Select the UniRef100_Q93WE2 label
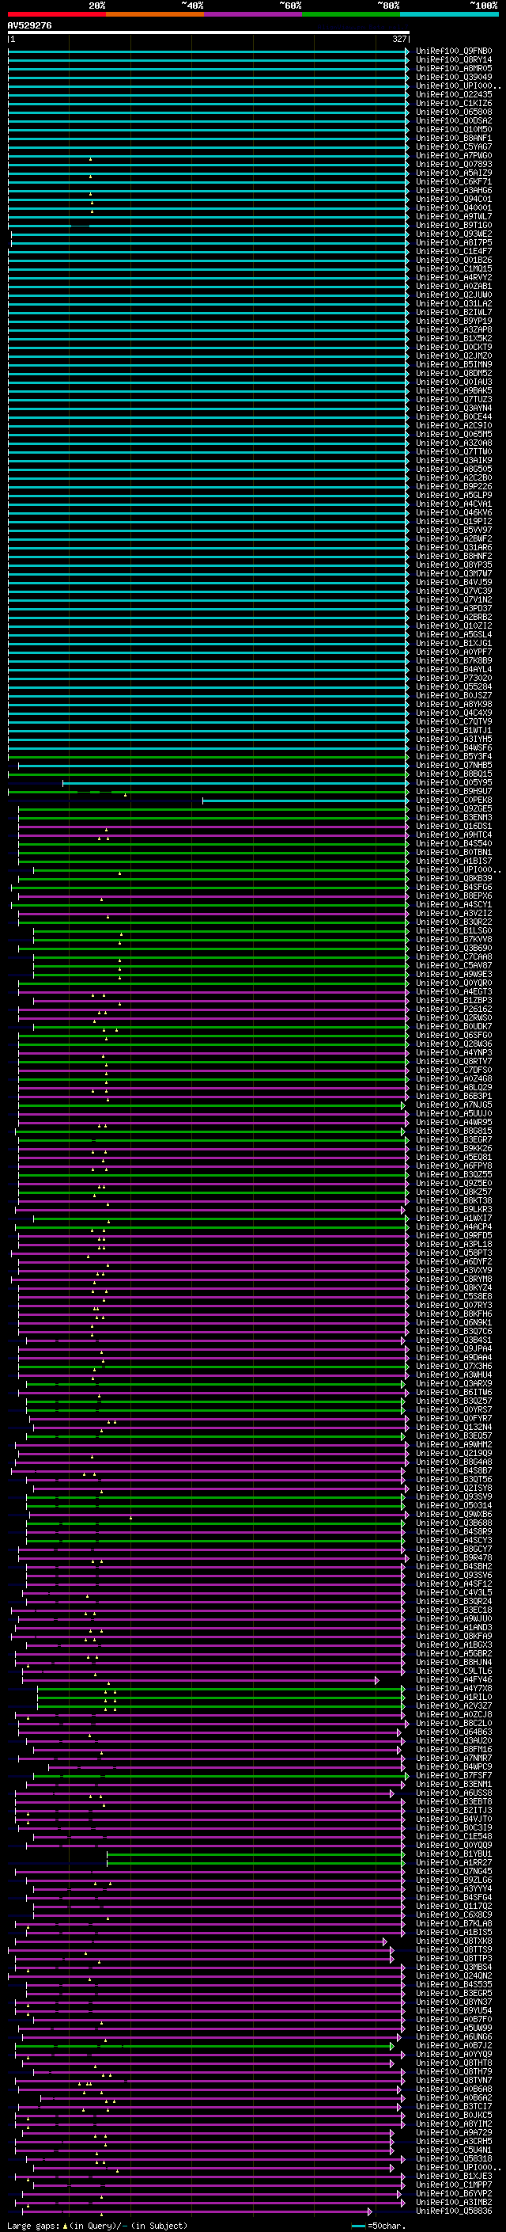 pos(454,234)
